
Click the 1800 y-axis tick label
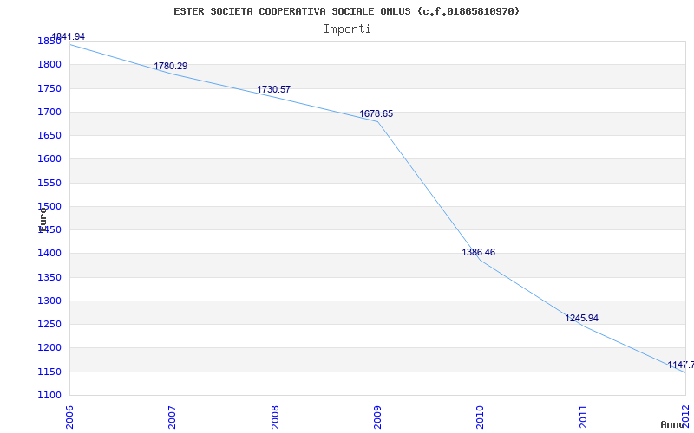(x=49, y=64)
